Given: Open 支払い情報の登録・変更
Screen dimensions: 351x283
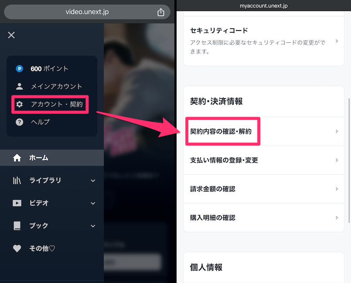Looking at the screenshot, I should [x=264, y=160].
